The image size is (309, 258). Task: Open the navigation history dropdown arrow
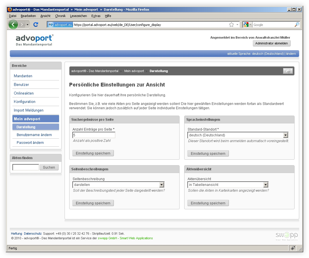(x=27, y=25)
